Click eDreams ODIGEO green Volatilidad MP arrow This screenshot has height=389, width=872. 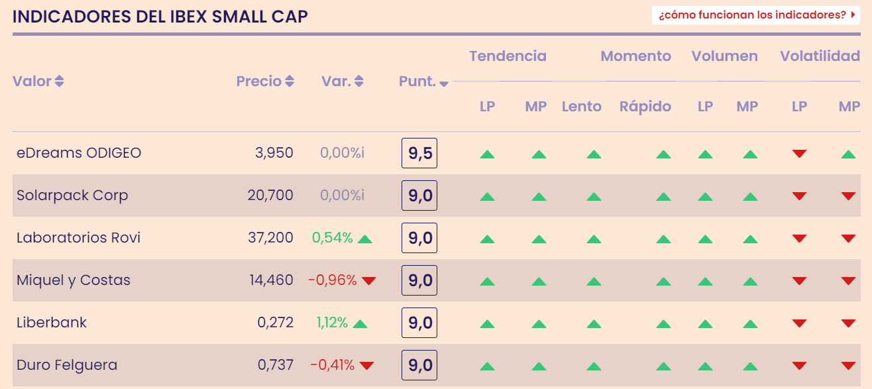tap(848, 154)
